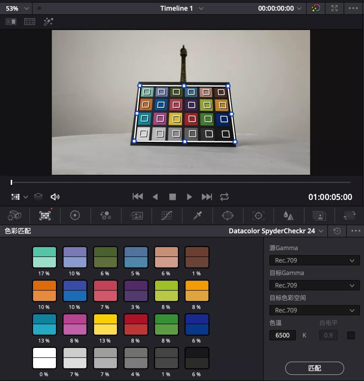Select the yellow 13% color swatch
The image size is (364, 381).
[105, 324]
